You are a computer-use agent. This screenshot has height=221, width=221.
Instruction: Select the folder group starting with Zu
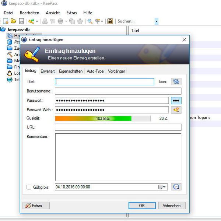tap(13, 48)
